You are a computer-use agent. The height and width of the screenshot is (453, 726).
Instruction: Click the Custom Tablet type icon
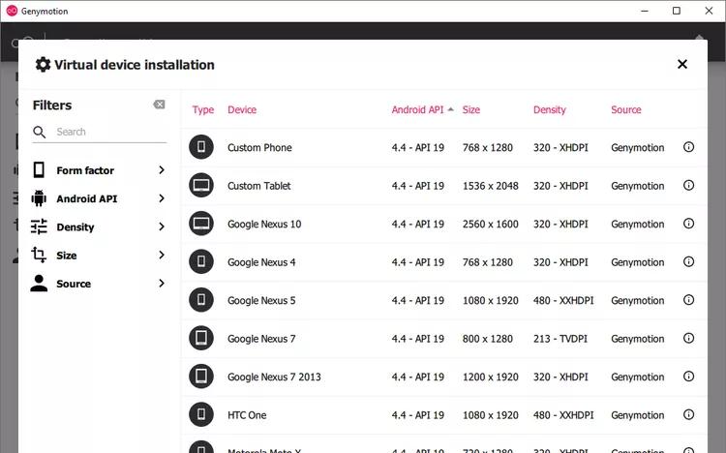pyautogui.click(x=201, y=185)
